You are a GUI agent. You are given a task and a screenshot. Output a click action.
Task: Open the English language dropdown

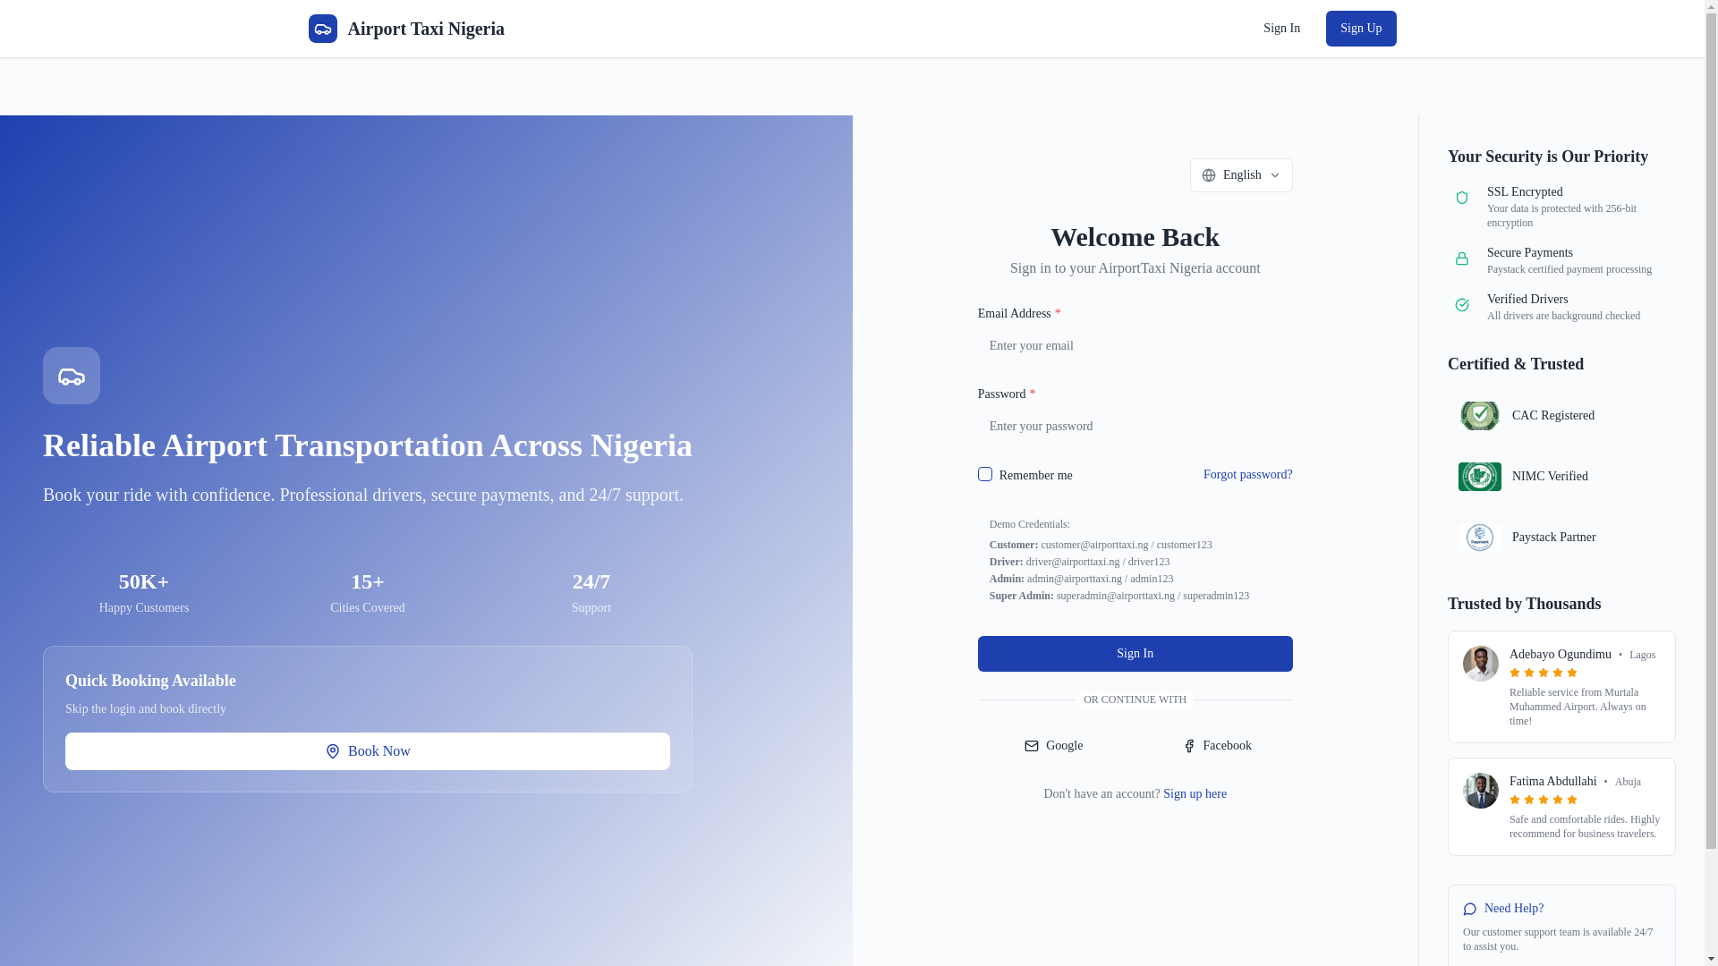[1241, 175]
